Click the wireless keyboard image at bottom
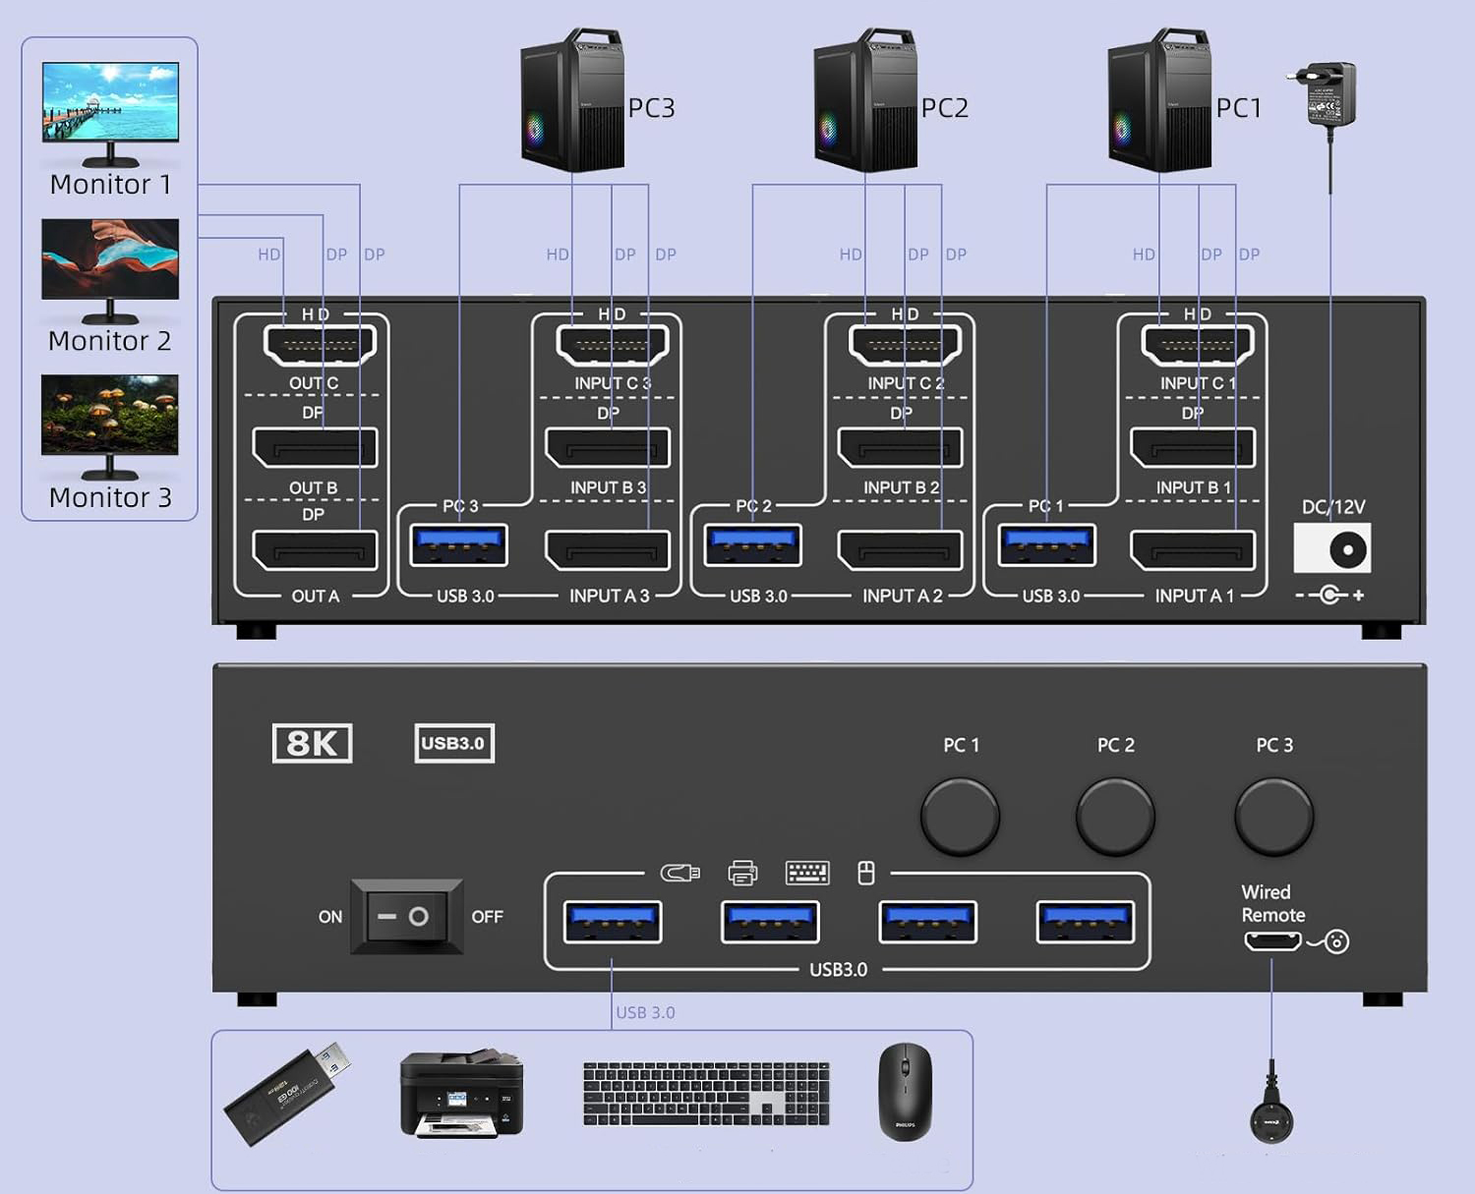 pos(706,1094)
